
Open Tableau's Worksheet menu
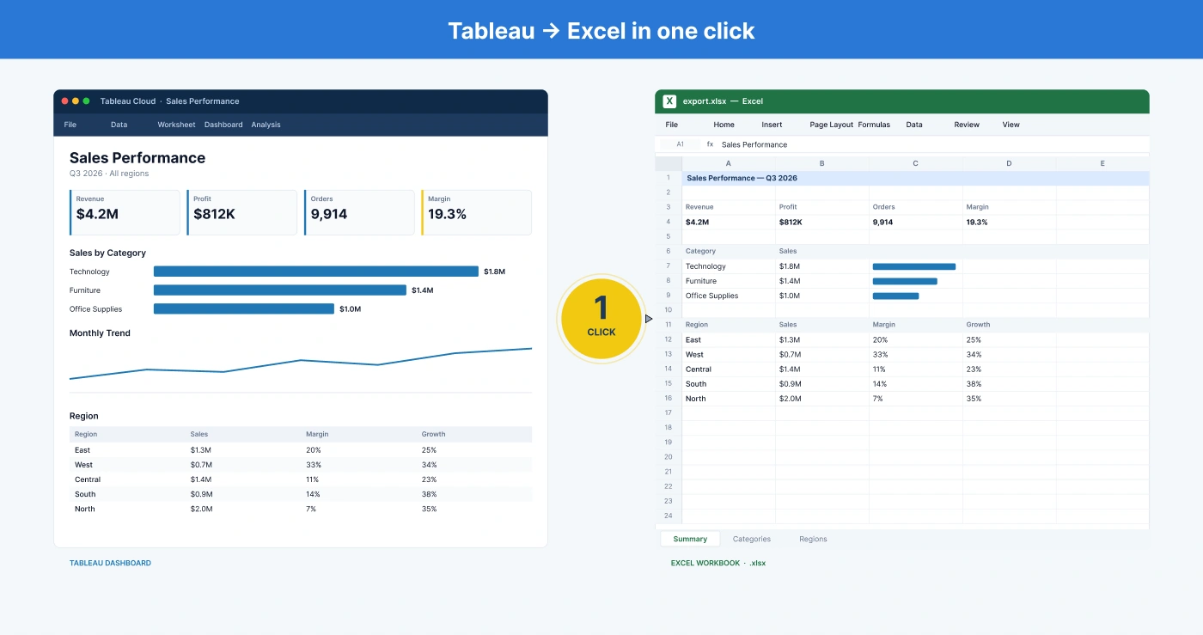[x=176, y=125]
